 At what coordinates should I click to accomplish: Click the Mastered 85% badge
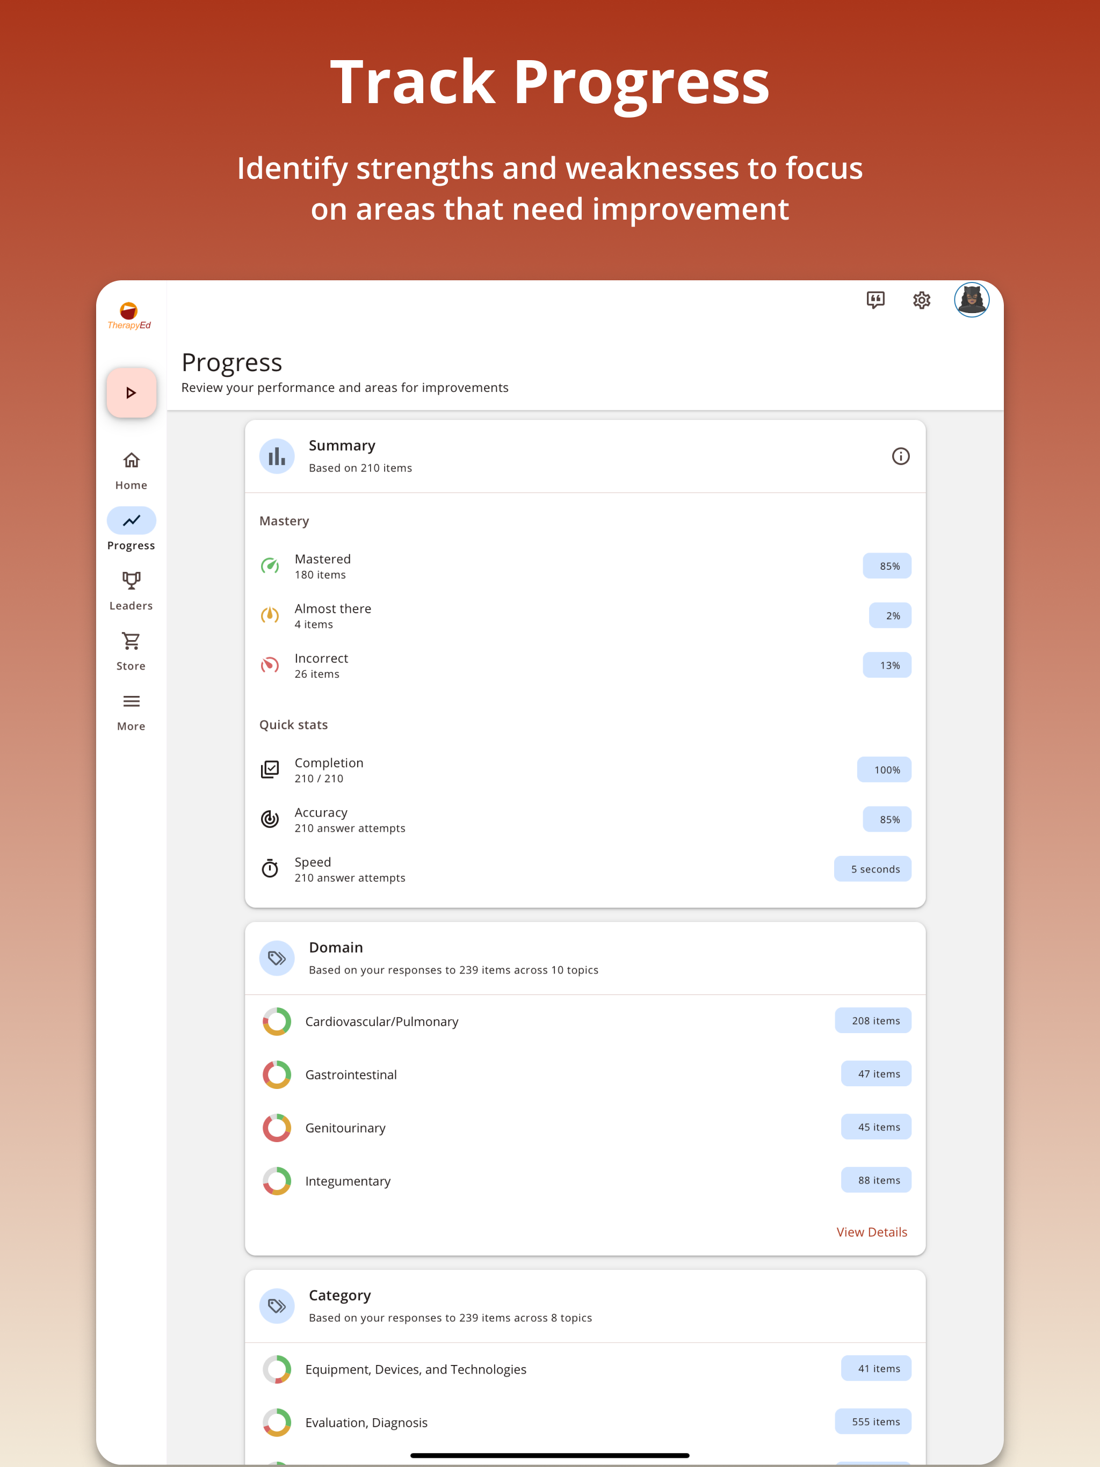(887, 566)
